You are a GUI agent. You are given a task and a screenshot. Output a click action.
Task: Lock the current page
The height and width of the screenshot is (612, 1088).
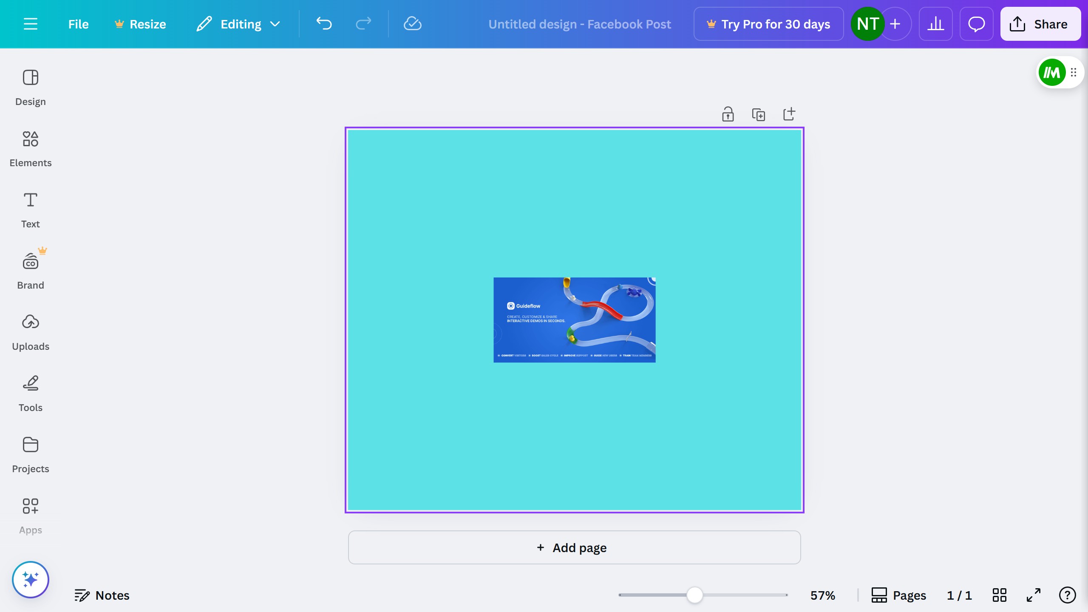728,114
